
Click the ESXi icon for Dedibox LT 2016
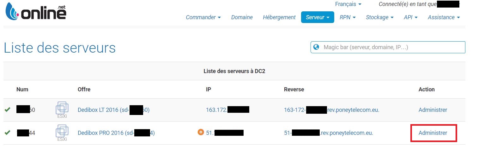coord(62,110)
